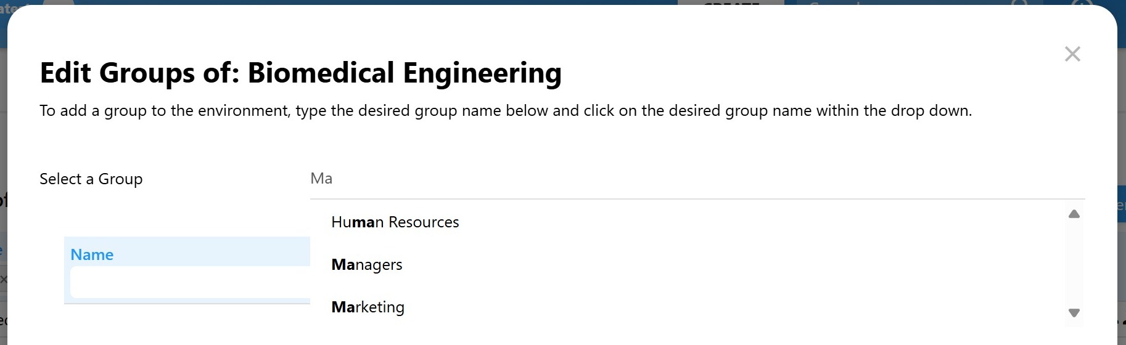The image size is (1126, 345).
Task: Select Human Resources from the dropdown
Action: coord(395,222)
